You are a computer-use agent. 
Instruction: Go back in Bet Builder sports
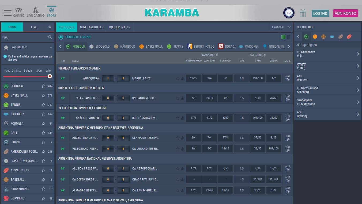298,37
